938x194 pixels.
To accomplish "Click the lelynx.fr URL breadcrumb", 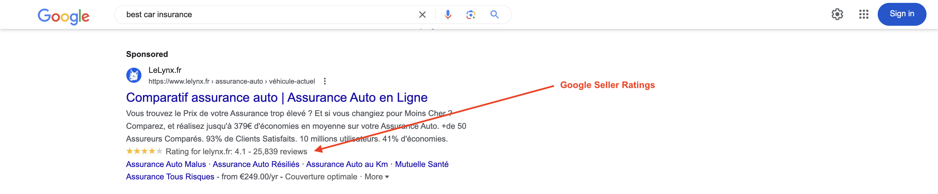I will tap(232, 81).
